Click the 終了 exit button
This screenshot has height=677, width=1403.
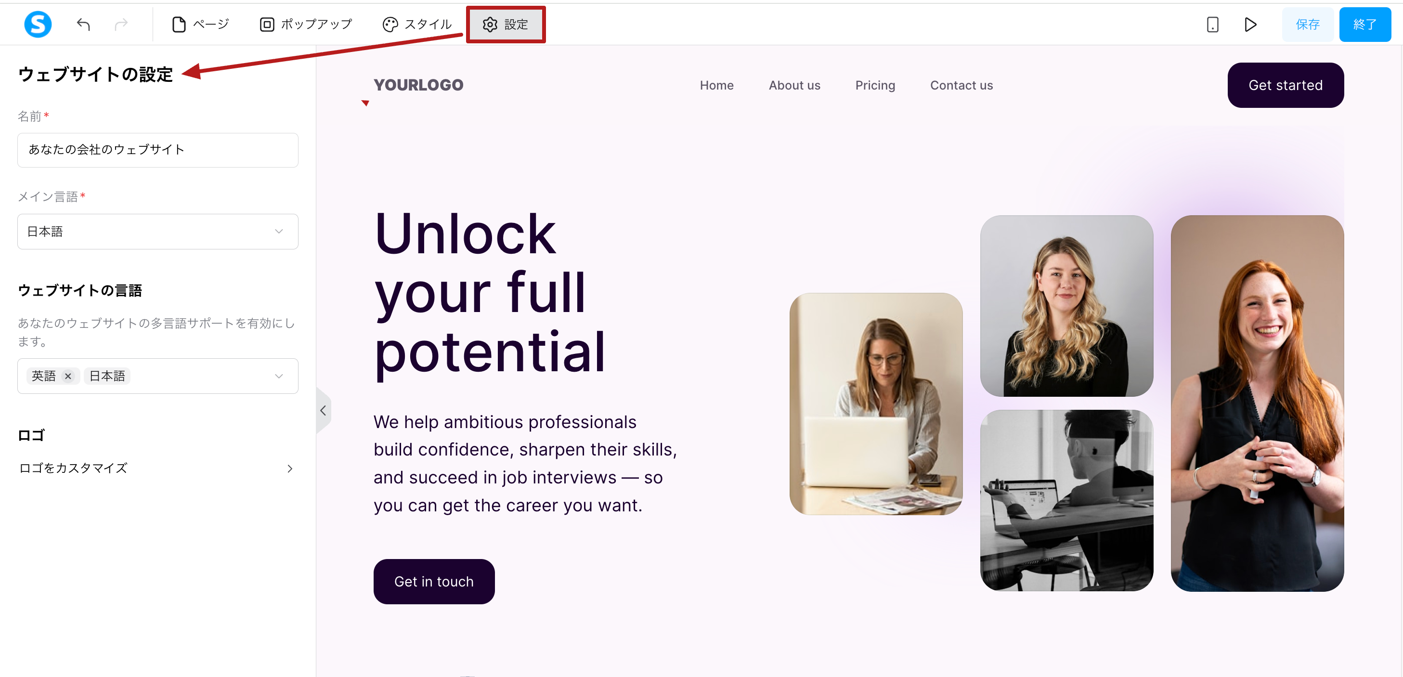click(x=1365, y=25)
